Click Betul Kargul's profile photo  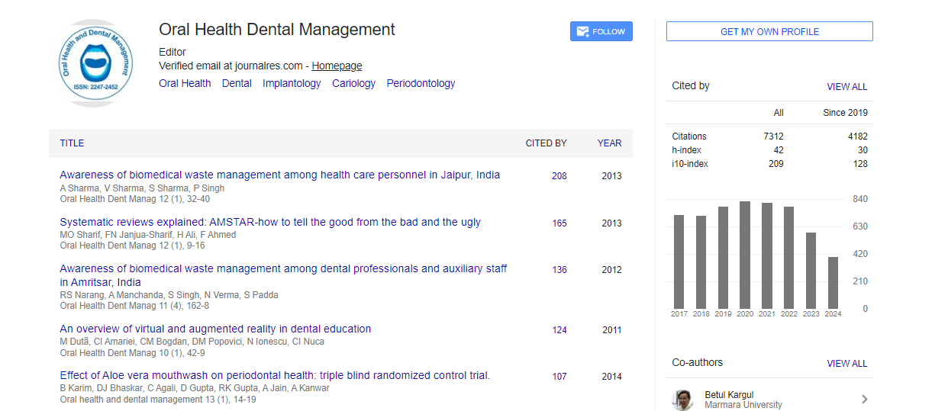(682, 400)
